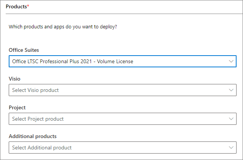This screenshot has width=243, height=160.
Task: Open the Project product combo box
Action: pyautogui.click(x=122, y=119)
